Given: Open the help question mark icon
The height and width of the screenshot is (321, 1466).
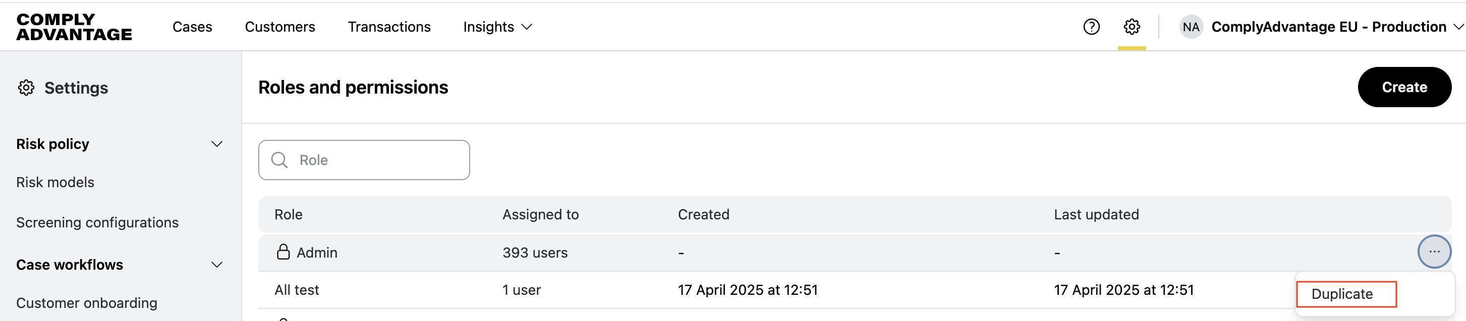Looking at the screenshot, I should tap(1091, 27).
